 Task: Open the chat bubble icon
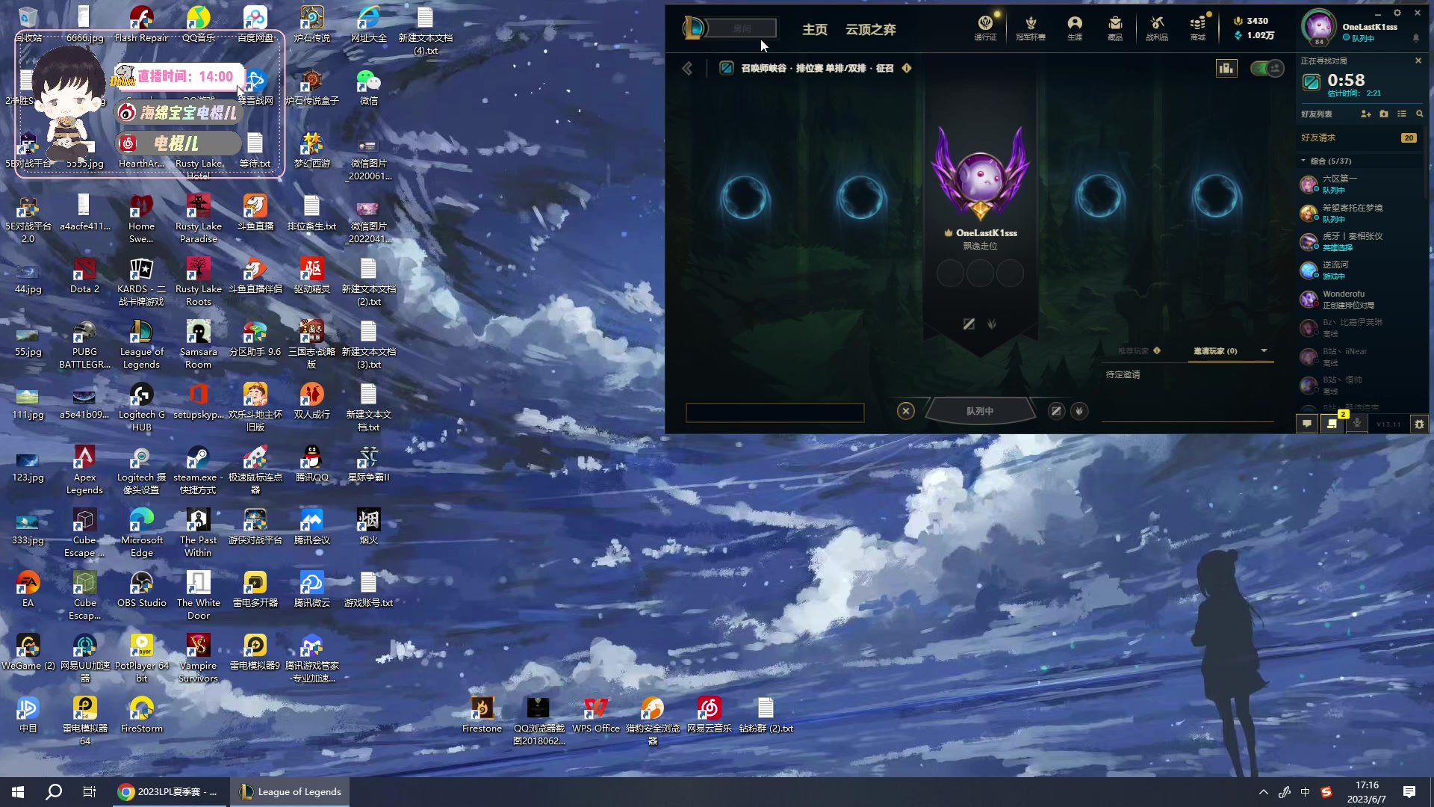click(1307, 424)
